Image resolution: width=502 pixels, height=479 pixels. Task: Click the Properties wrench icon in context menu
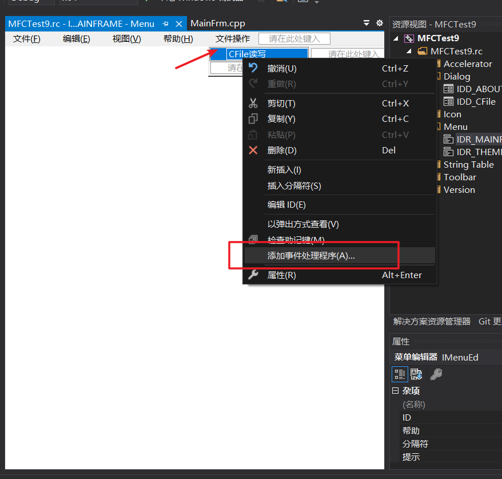coord(253,275)
